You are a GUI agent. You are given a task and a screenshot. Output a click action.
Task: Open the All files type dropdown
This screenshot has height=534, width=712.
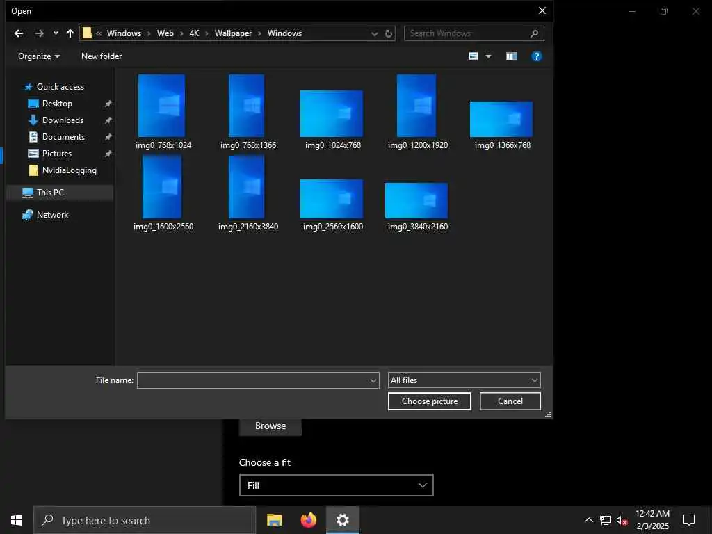464,380
